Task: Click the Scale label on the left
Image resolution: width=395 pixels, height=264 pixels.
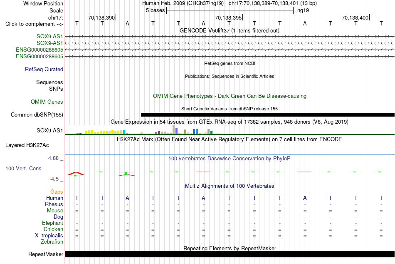Action: [57, 10]
